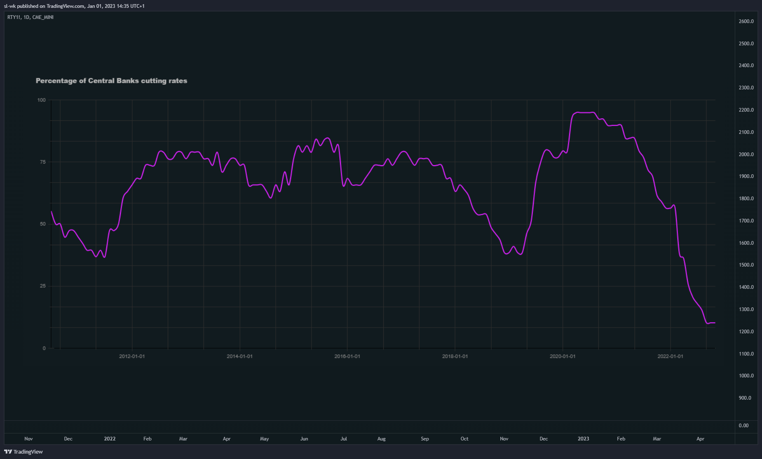
Task: Select 1800.0 on the price scale
Action: [746, 199]
